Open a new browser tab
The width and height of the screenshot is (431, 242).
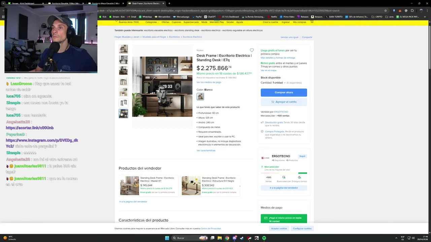click(x=169, y=3)
